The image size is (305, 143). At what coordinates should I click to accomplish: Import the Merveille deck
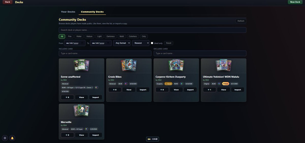(96, 135)
